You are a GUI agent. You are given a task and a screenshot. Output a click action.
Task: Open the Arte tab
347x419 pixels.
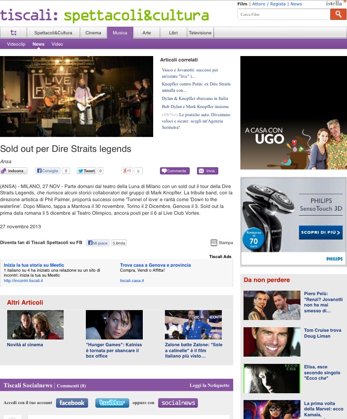(147, 33)
